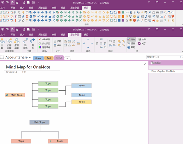
Task: Switch to the Share section tab
Action: click(38, 58)
